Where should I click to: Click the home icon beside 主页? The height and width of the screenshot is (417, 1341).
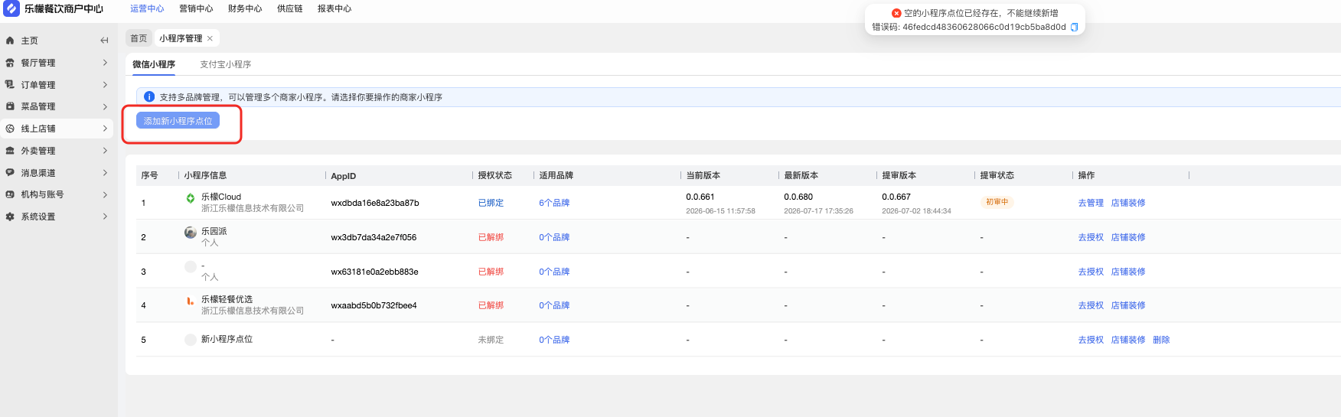click(x=10, y=41)
